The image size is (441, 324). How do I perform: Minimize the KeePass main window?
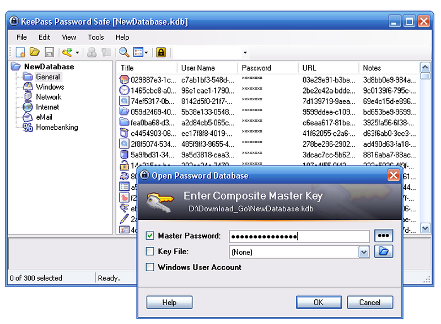394,21
